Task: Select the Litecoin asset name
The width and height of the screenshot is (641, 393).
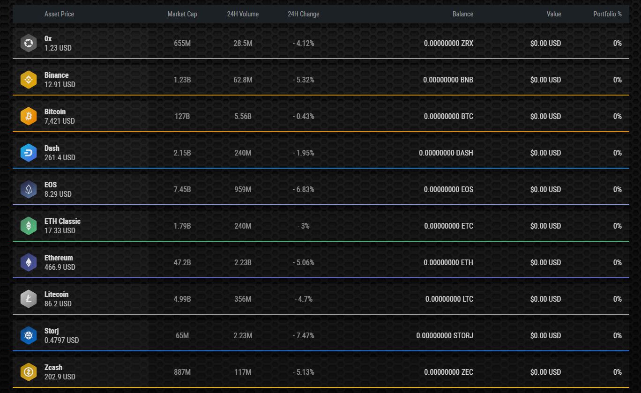Action: (57, 294)
